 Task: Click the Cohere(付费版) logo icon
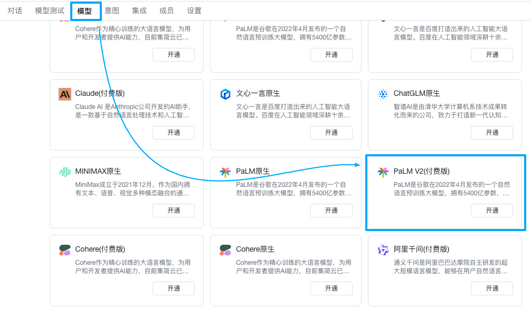(65, 250)
